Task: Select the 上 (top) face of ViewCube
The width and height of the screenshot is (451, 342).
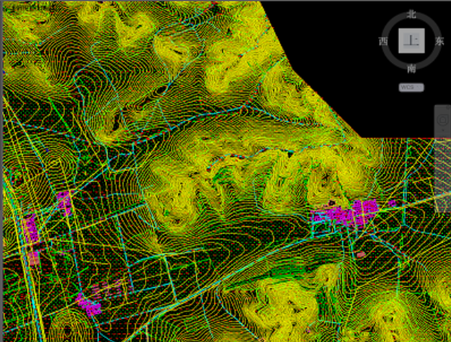Action: [x=411, y=41]
